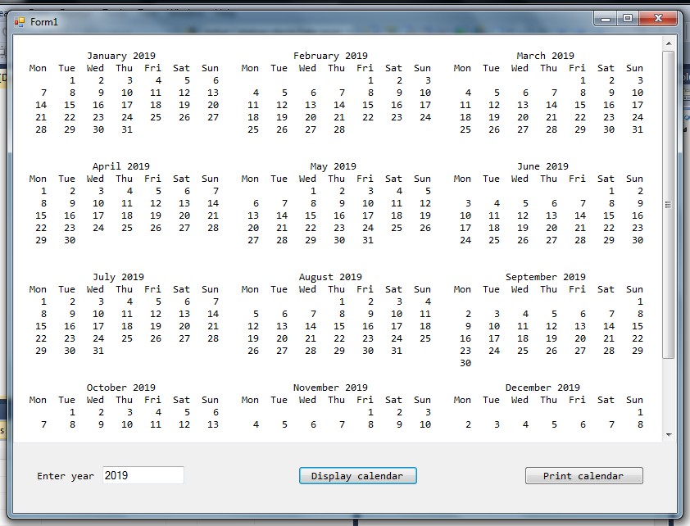Viewport: 690px width, 526px height.
Task: Click day 31 in the May 2019 calendar
Action: point(368,241)
